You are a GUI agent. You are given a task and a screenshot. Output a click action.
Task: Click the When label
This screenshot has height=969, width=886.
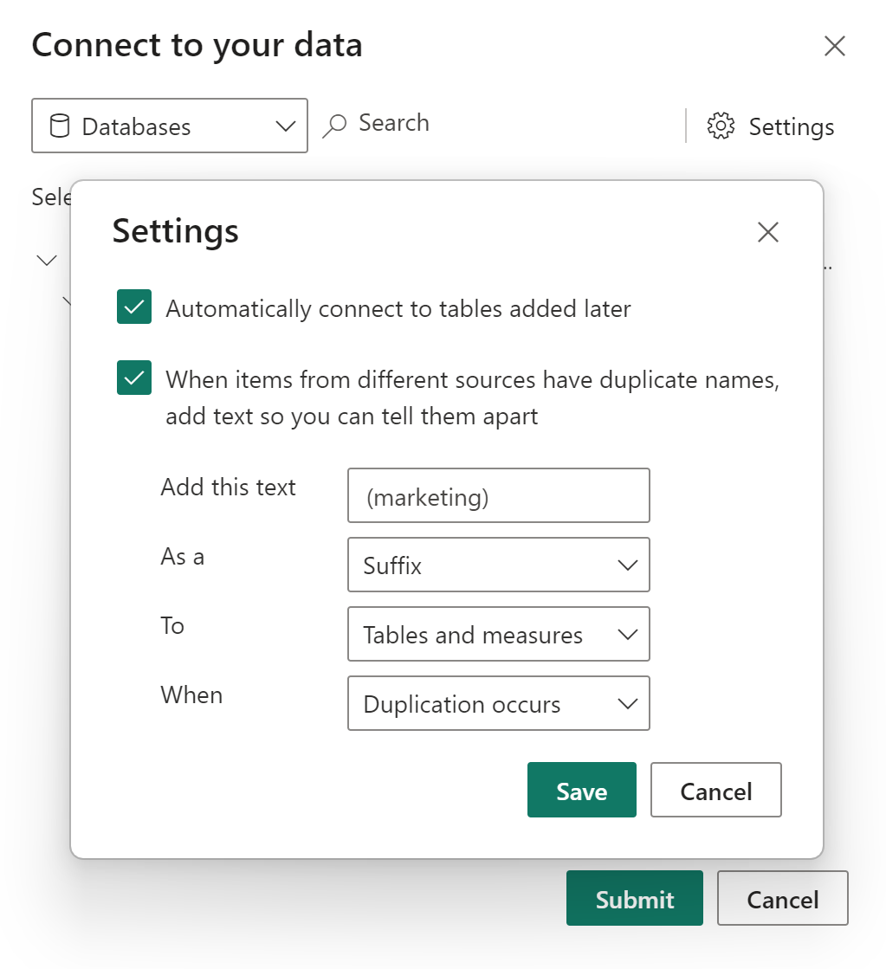[x=191, y=694]
